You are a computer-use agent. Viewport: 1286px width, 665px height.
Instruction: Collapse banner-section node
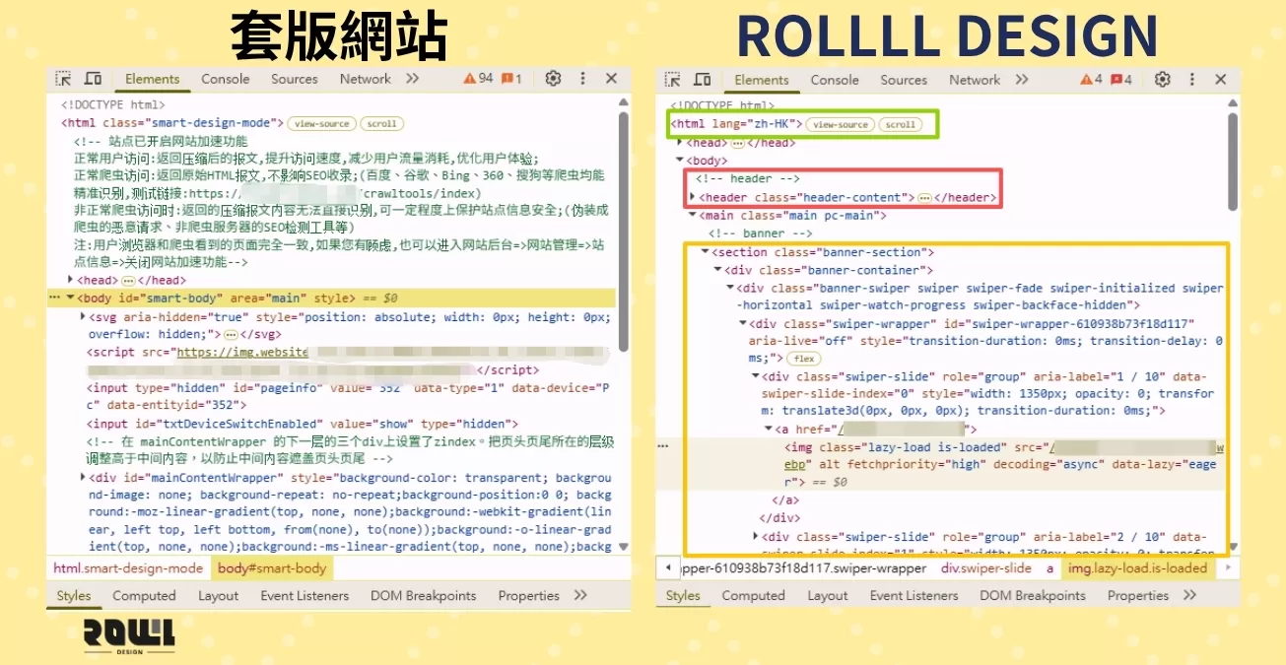tap(705, 252)
